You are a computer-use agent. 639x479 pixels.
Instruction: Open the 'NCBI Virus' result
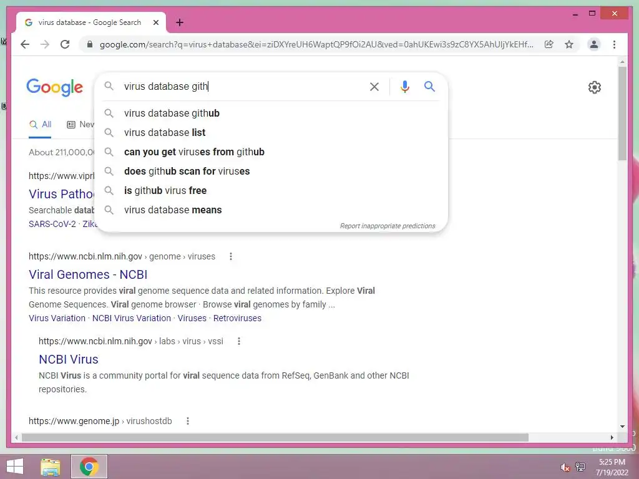point(69,359)
